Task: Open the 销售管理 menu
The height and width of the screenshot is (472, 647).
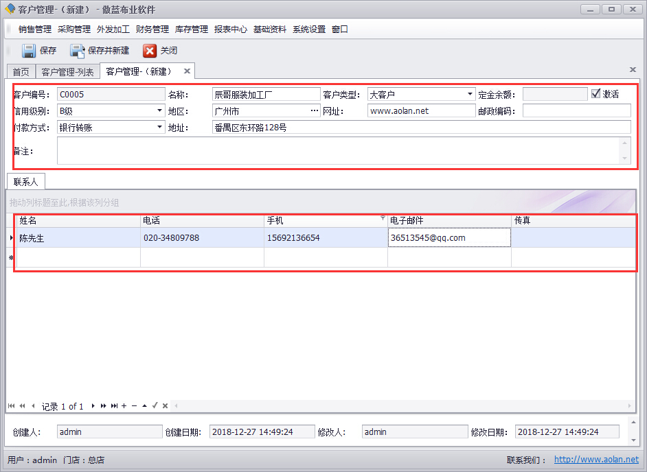Action: click(x=35, y=29)
